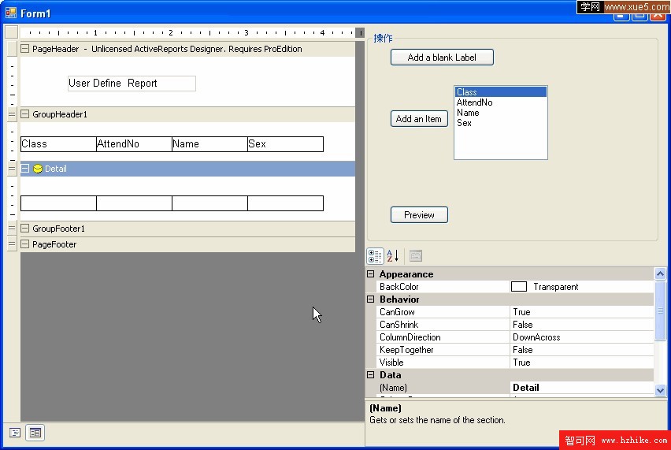Collapse the Detail section
Screen dimensions: 671x450
(x=25, y=169)
